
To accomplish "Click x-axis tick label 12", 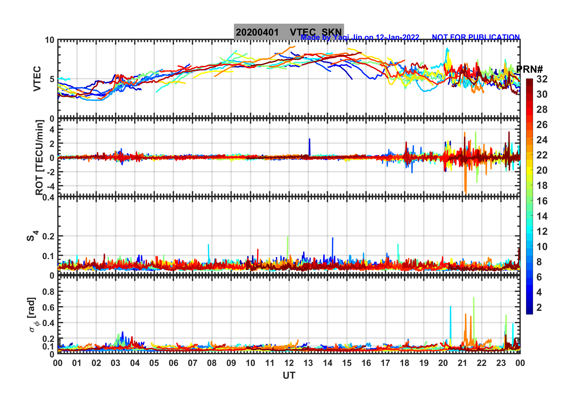I will click(289, 363).
